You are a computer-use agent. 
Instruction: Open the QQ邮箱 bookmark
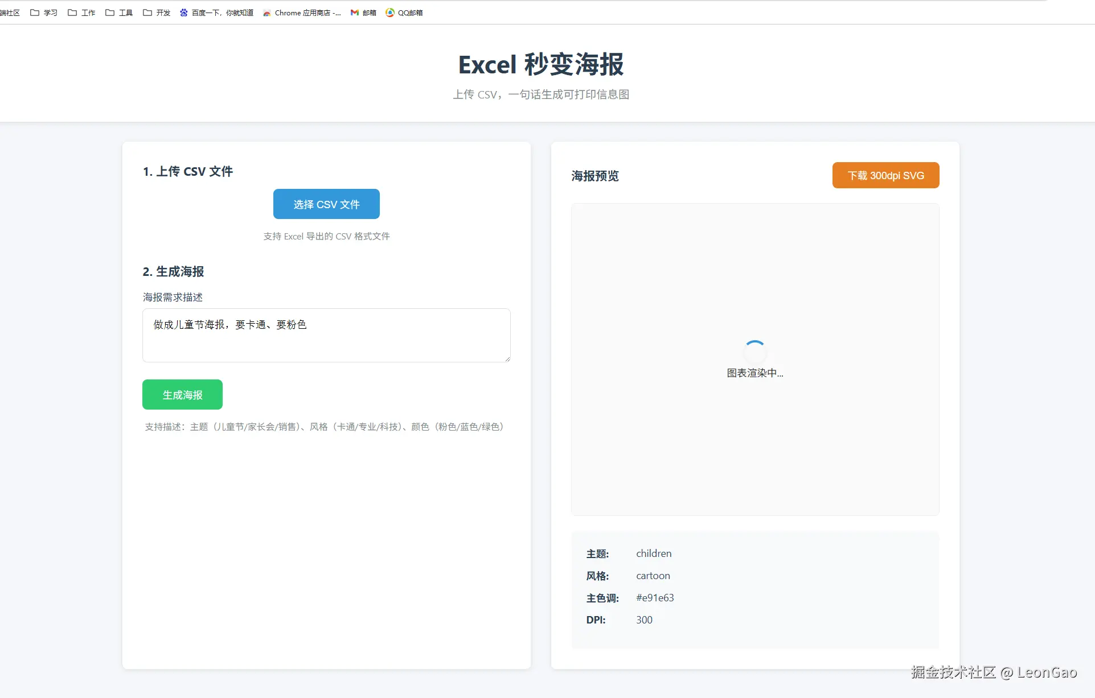[x=404, y=13]
